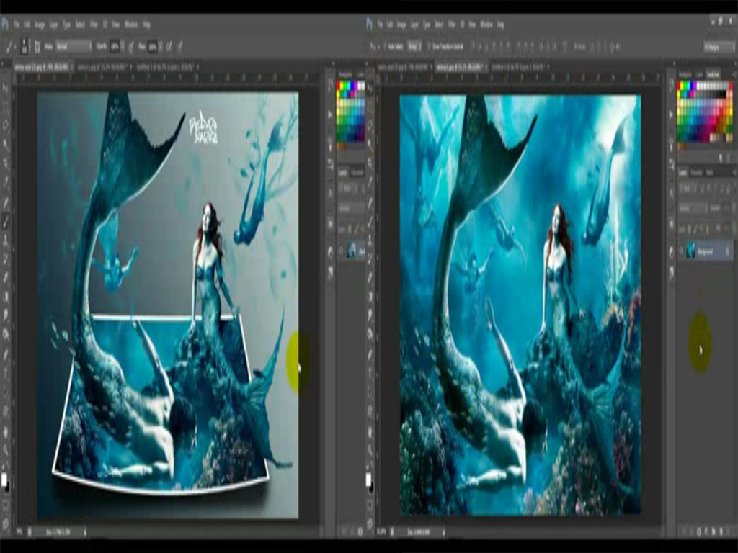Open the Layers panel flyout menu in right window
738x553 pixels.
click(x=733, y=173)
